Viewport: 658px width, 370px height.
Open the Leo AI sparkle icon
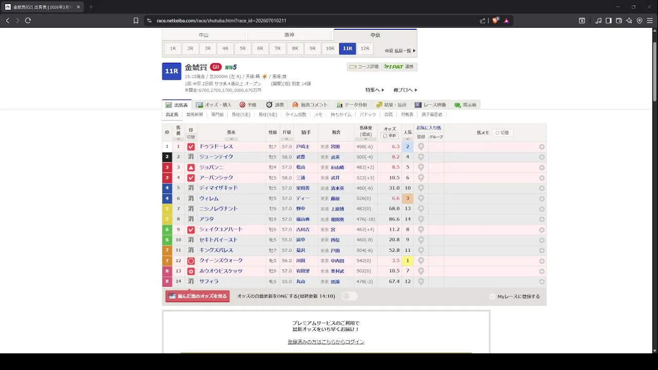coord(629,21)
